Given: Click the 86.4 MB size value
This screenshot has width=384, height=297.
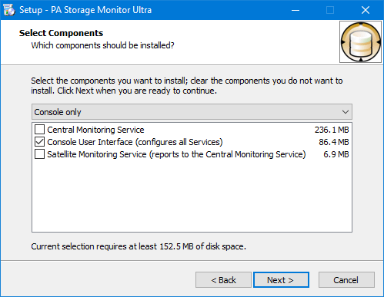Looking at the screenshot, I should coord(334,142).
